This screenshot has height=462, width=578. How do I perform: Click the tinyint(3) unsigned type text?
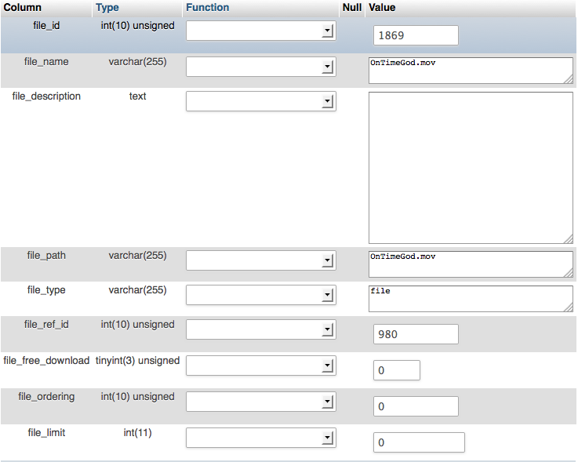[x=137, y=361]
